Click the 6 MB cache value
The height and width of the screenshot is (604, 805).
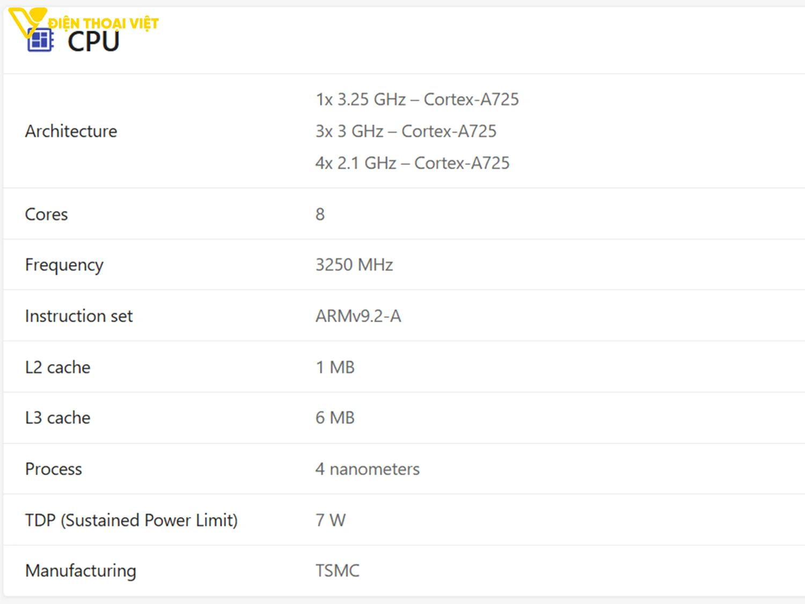click(x=335, y=418)
